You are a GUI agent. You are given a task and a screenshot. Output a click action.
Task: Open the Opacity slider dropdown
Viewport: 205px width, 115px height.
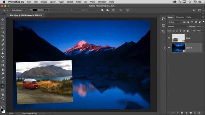click(x=203, y=27)
